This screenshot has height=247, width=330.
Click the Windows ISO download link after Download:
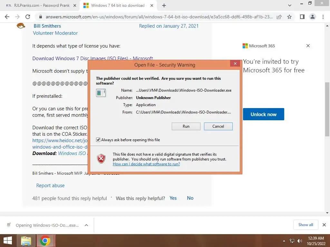(73, 153)
